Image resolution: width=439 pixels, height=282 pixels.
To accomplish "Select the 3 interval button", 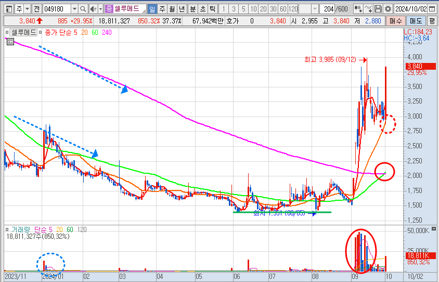I will click(234, 9).
